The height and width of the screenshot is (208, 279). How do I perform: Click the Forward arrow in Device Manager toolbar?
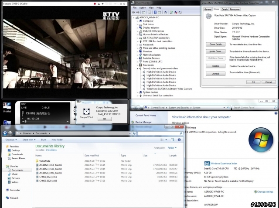click(138, 12)
